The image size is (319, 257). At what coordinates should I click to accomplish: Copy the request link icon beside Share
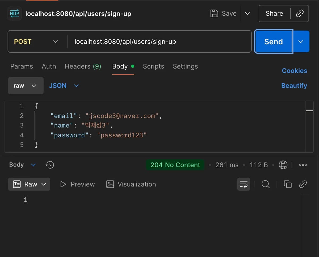tap(300, 14)
